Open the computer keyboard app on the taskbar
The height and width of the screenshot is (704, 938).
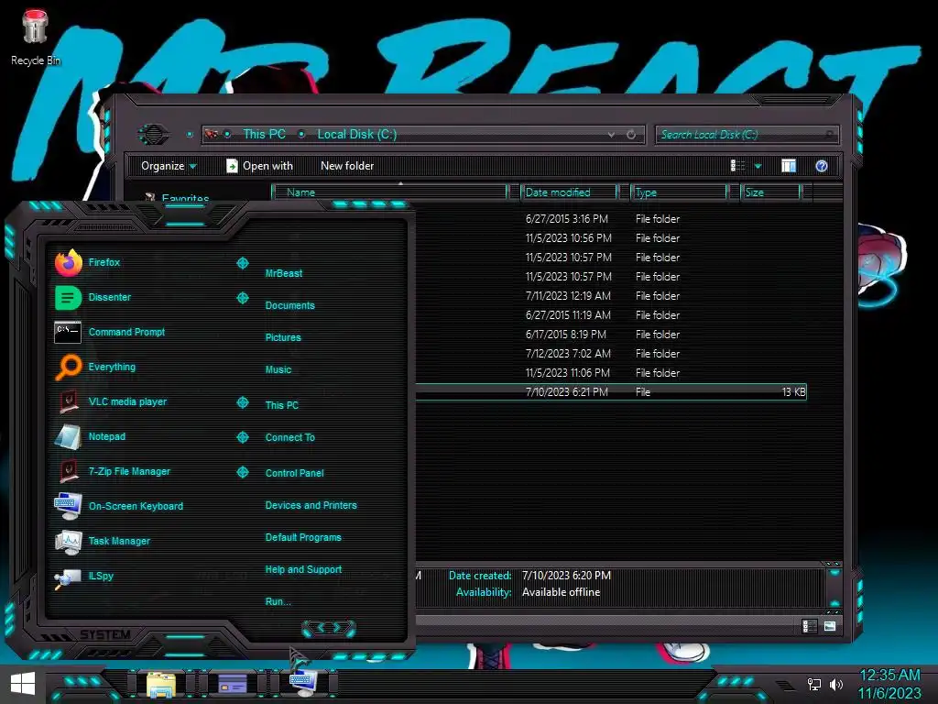coord(304,684)
